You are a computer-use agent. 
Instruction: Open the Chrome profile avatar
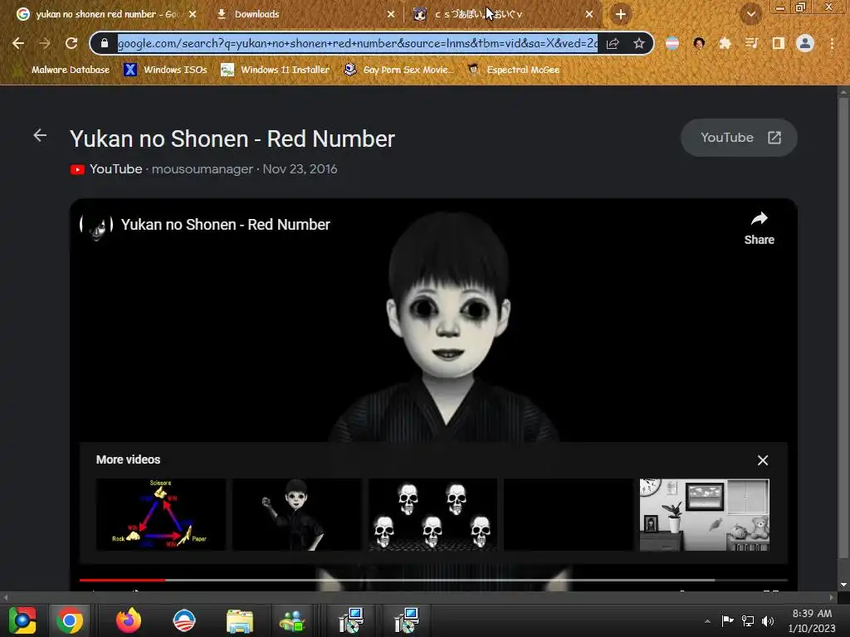coord(805,43)
